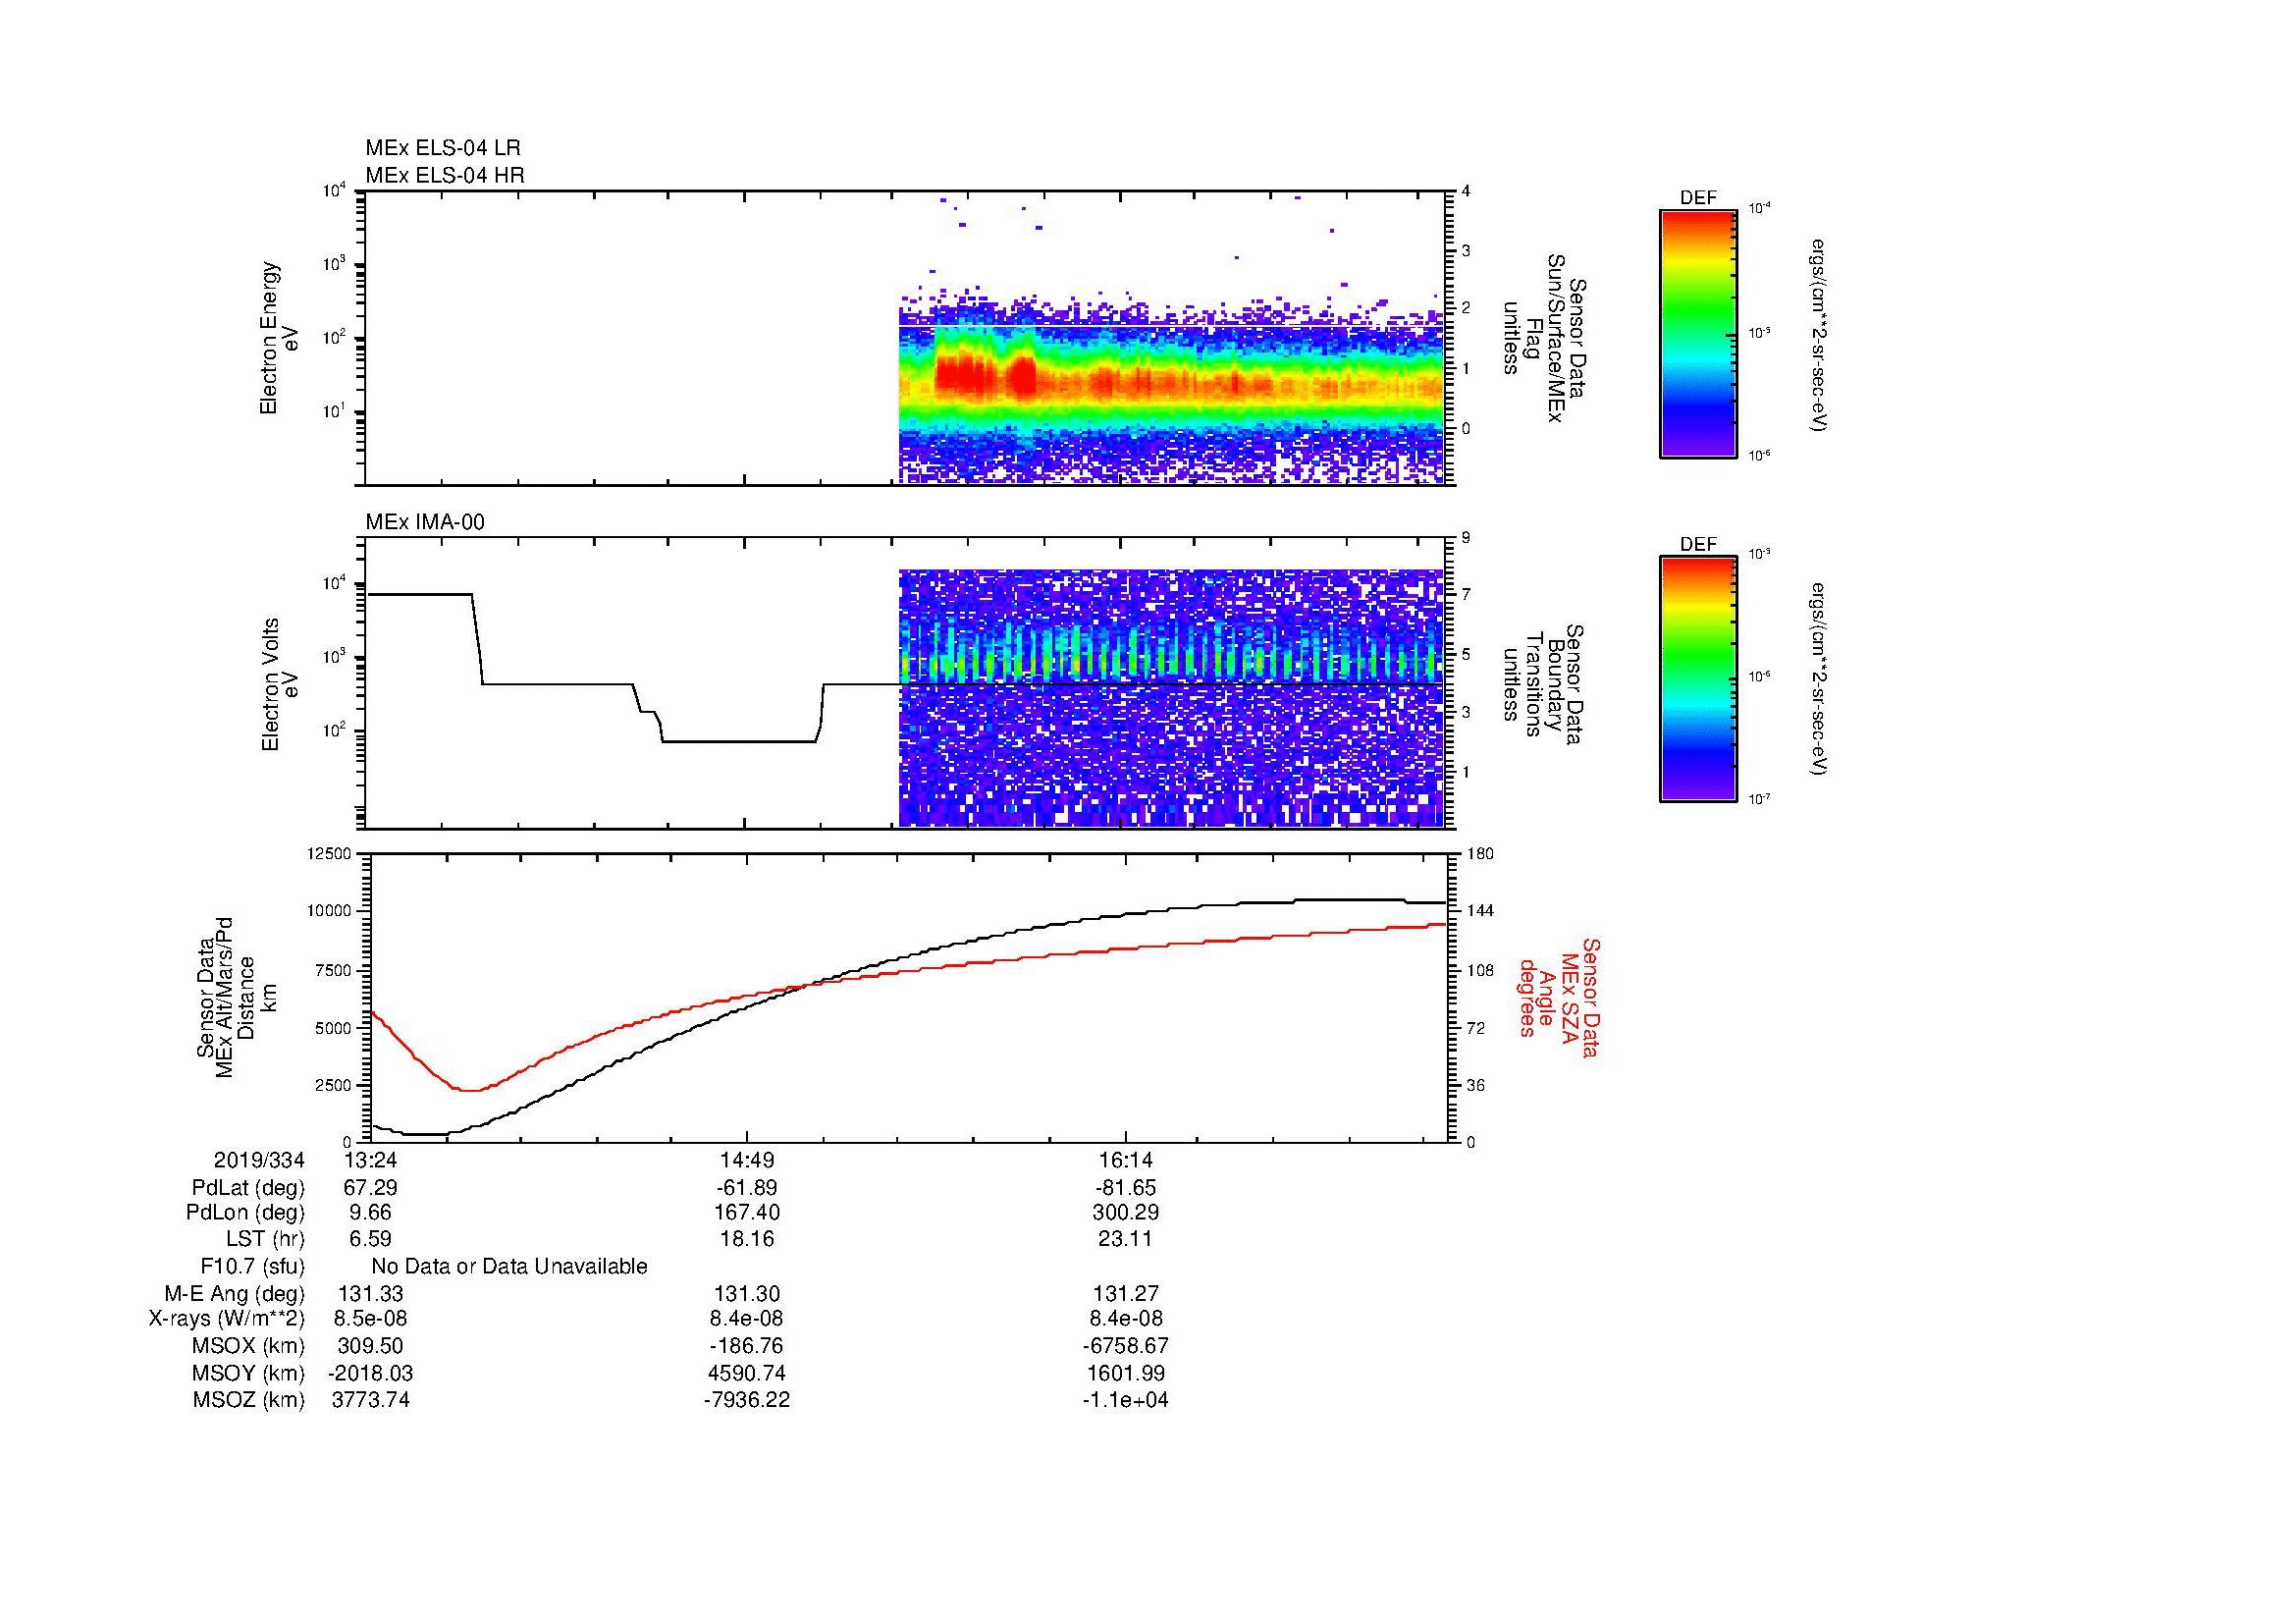Click the ELS DEF color bar legend
Image resolution: width=2296 pixels, height=1623 pixels.
[x=1697, y=333]
